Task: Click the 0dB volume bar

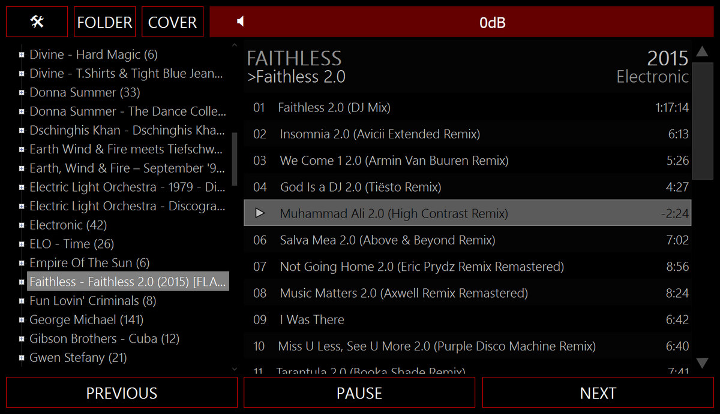Action: point(461,22)
